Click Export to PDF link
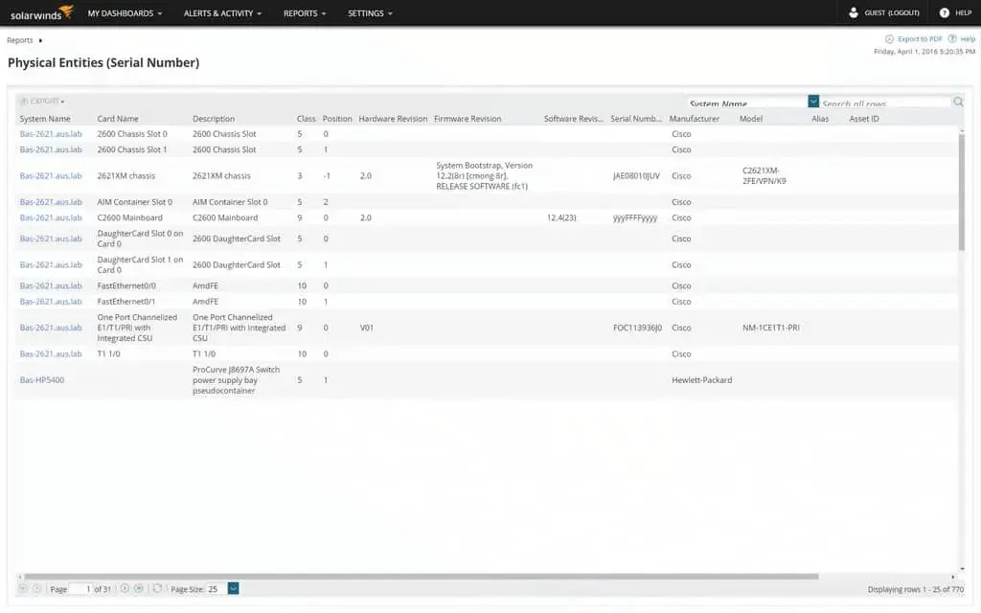The image size is (981, 613). coord(920,38)
